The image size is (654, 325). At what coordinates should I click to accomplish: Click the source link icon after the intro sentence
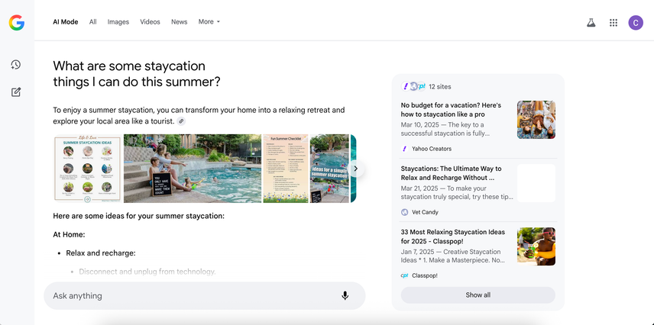coord(181,121)
